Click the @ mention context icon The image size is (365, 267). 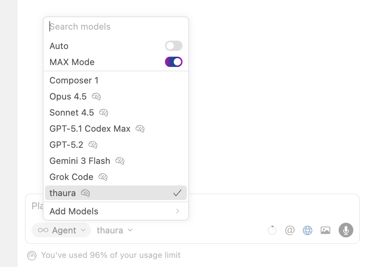[290, 230]
